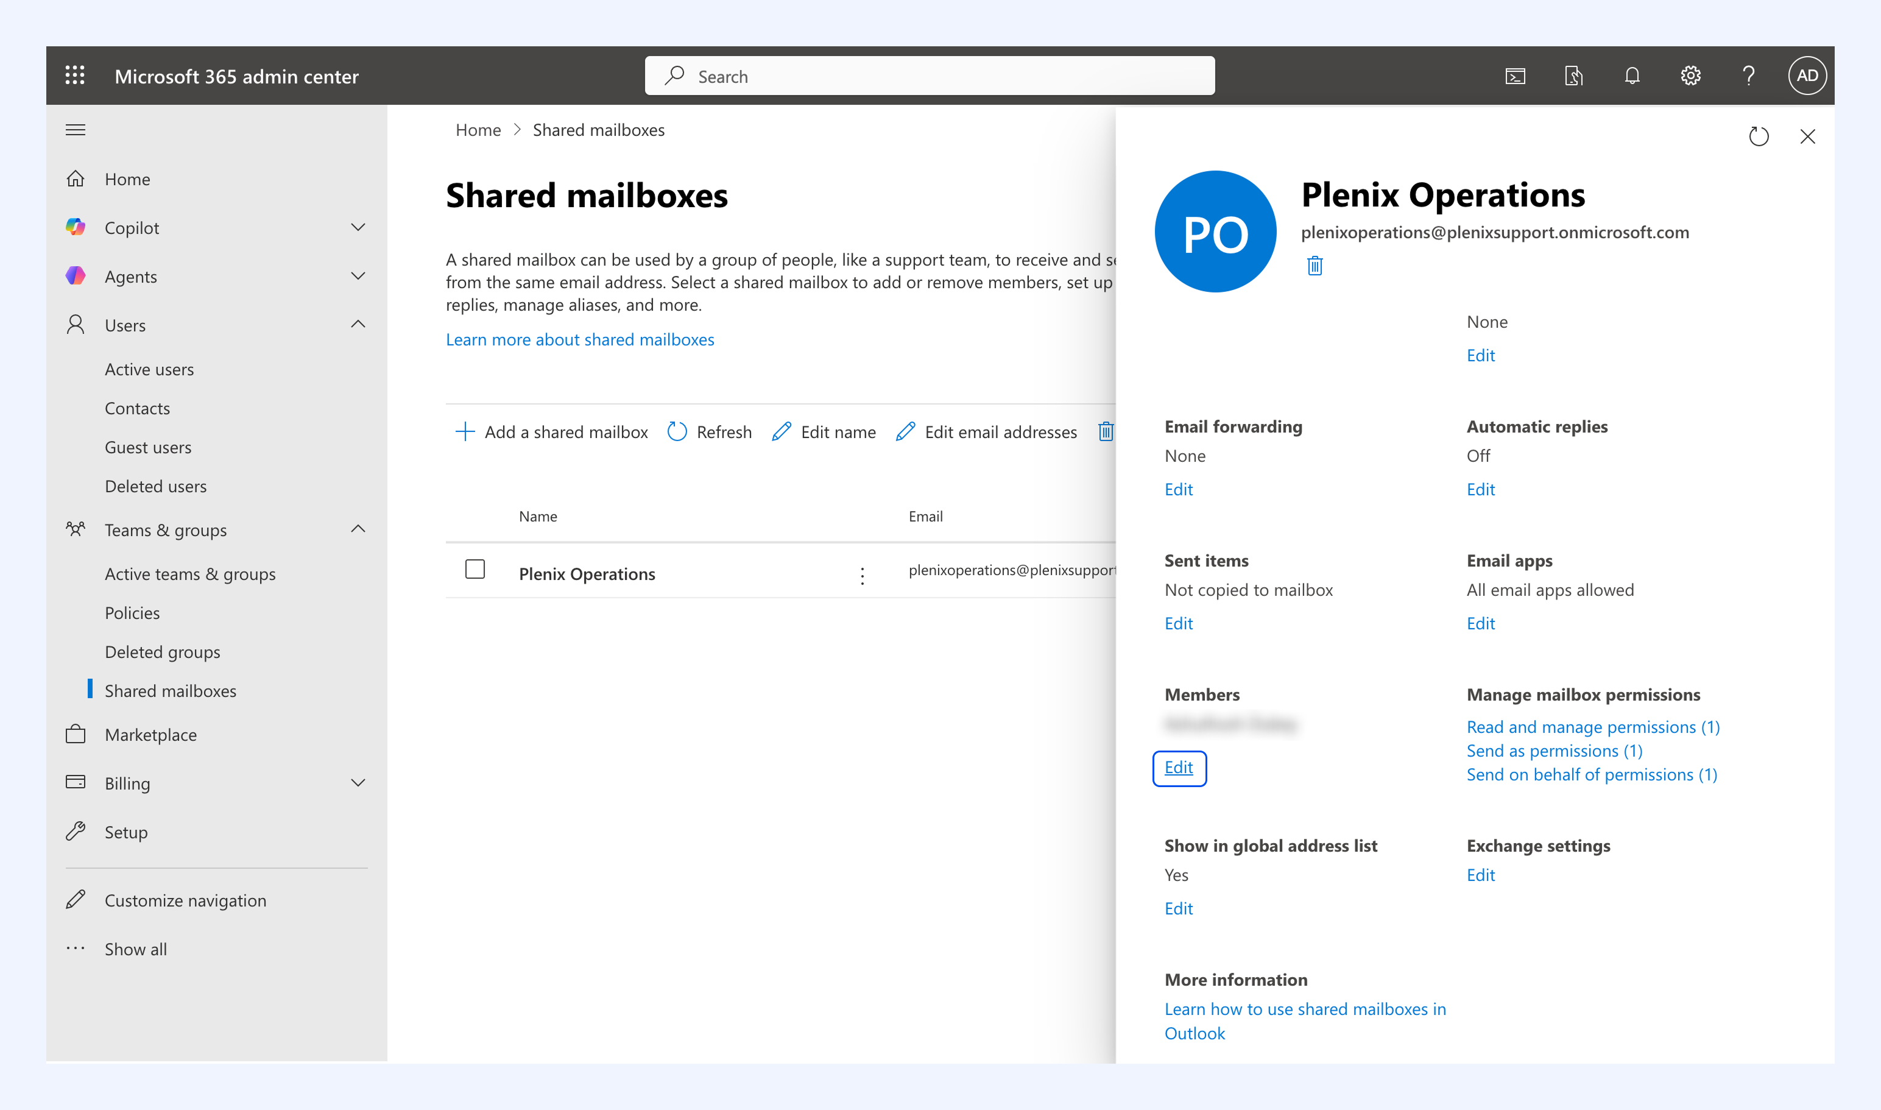Collapse the navigation hamburger menu

click(76, 130)
